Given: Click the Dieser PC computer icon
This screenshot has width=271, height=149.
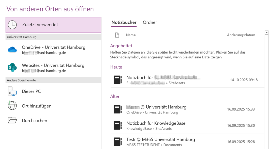Looking at the screenshot, I should pyautogui.click(x=12, y=91).
